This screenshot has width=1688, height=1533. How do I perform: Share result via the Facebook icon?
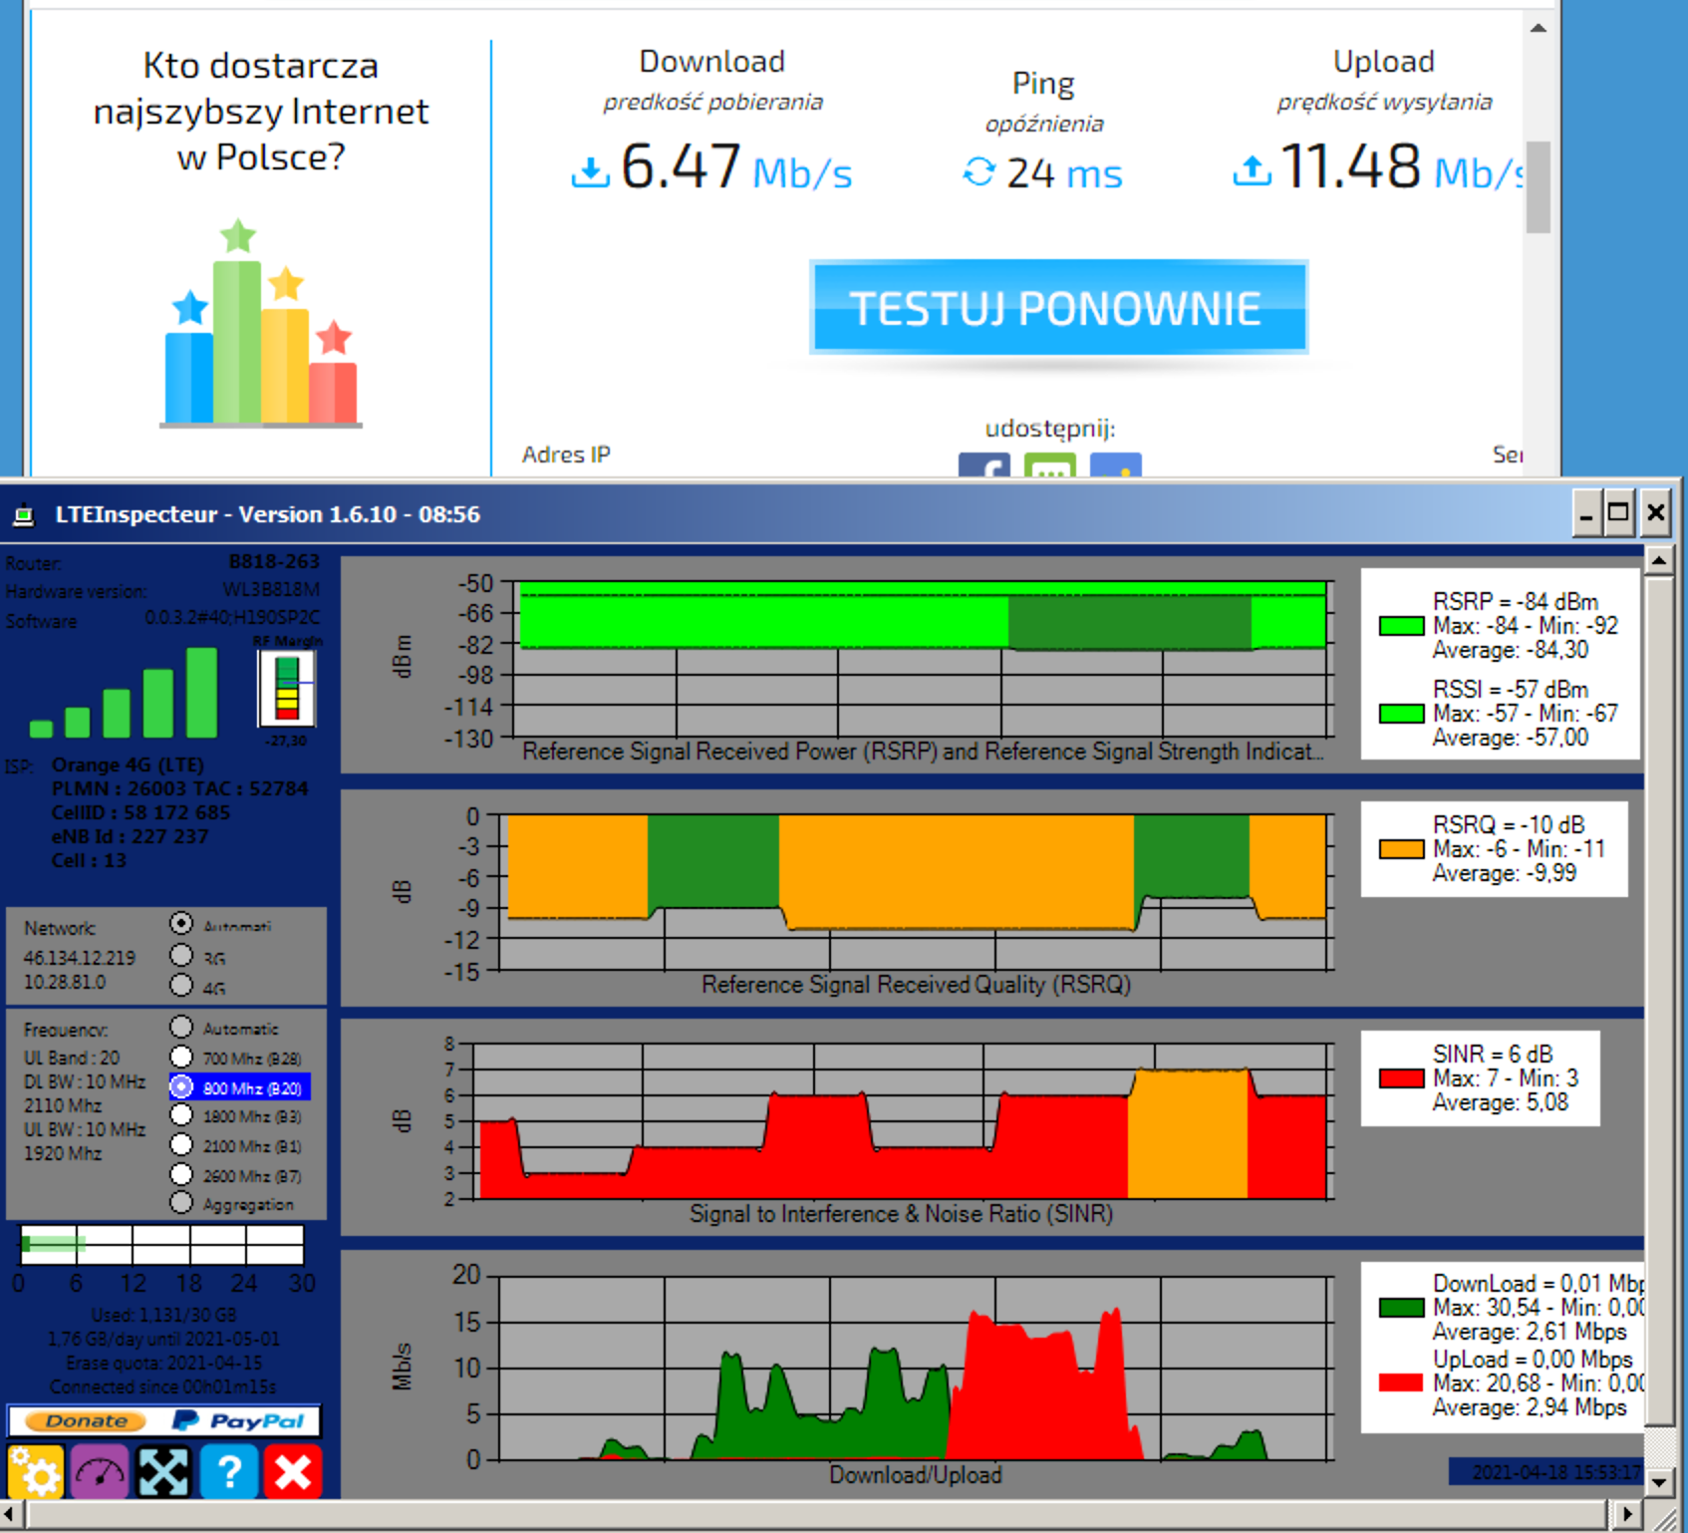984,465
